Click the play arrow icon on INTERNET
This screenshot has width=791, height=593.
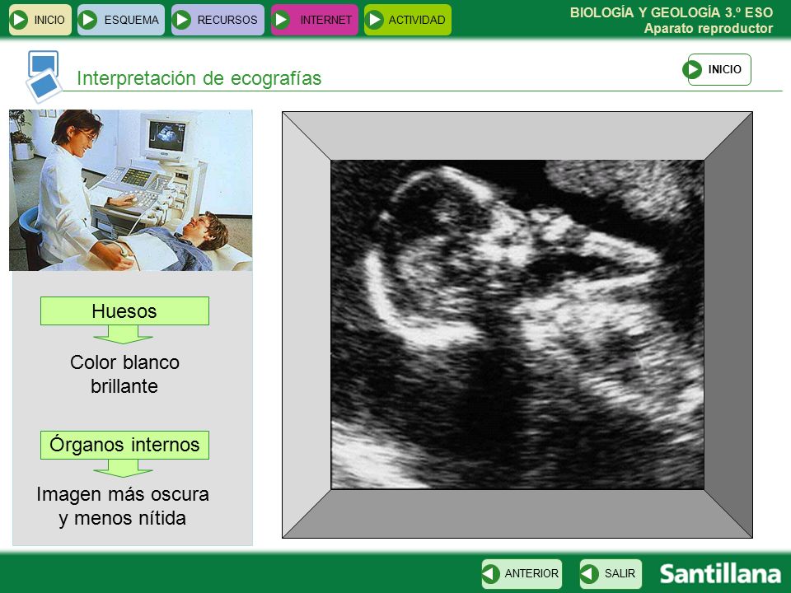pos(282,20)
